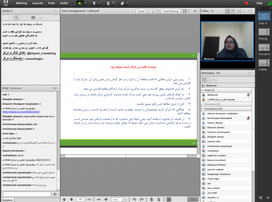Toggle the webcam icon

click(108, 3)
